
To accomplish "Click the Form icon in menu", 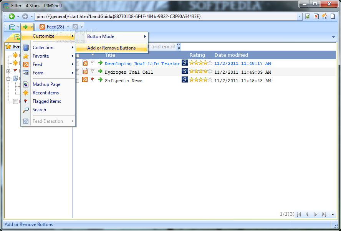I will [26, 73].
